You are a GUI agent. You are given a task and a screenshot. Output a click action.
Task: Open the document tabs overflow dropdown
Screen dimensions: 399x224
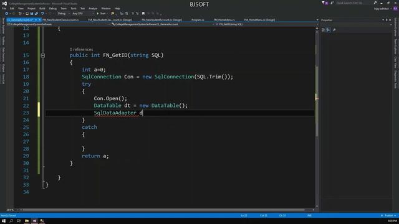pyautogui.click(x=317, y=20)
